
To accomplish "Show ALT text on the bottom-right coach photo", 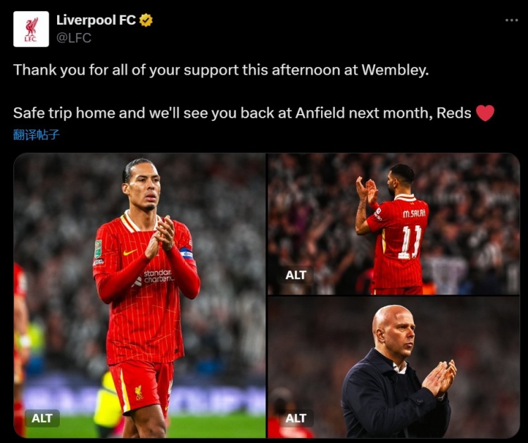I will click(x=296, y=418).
